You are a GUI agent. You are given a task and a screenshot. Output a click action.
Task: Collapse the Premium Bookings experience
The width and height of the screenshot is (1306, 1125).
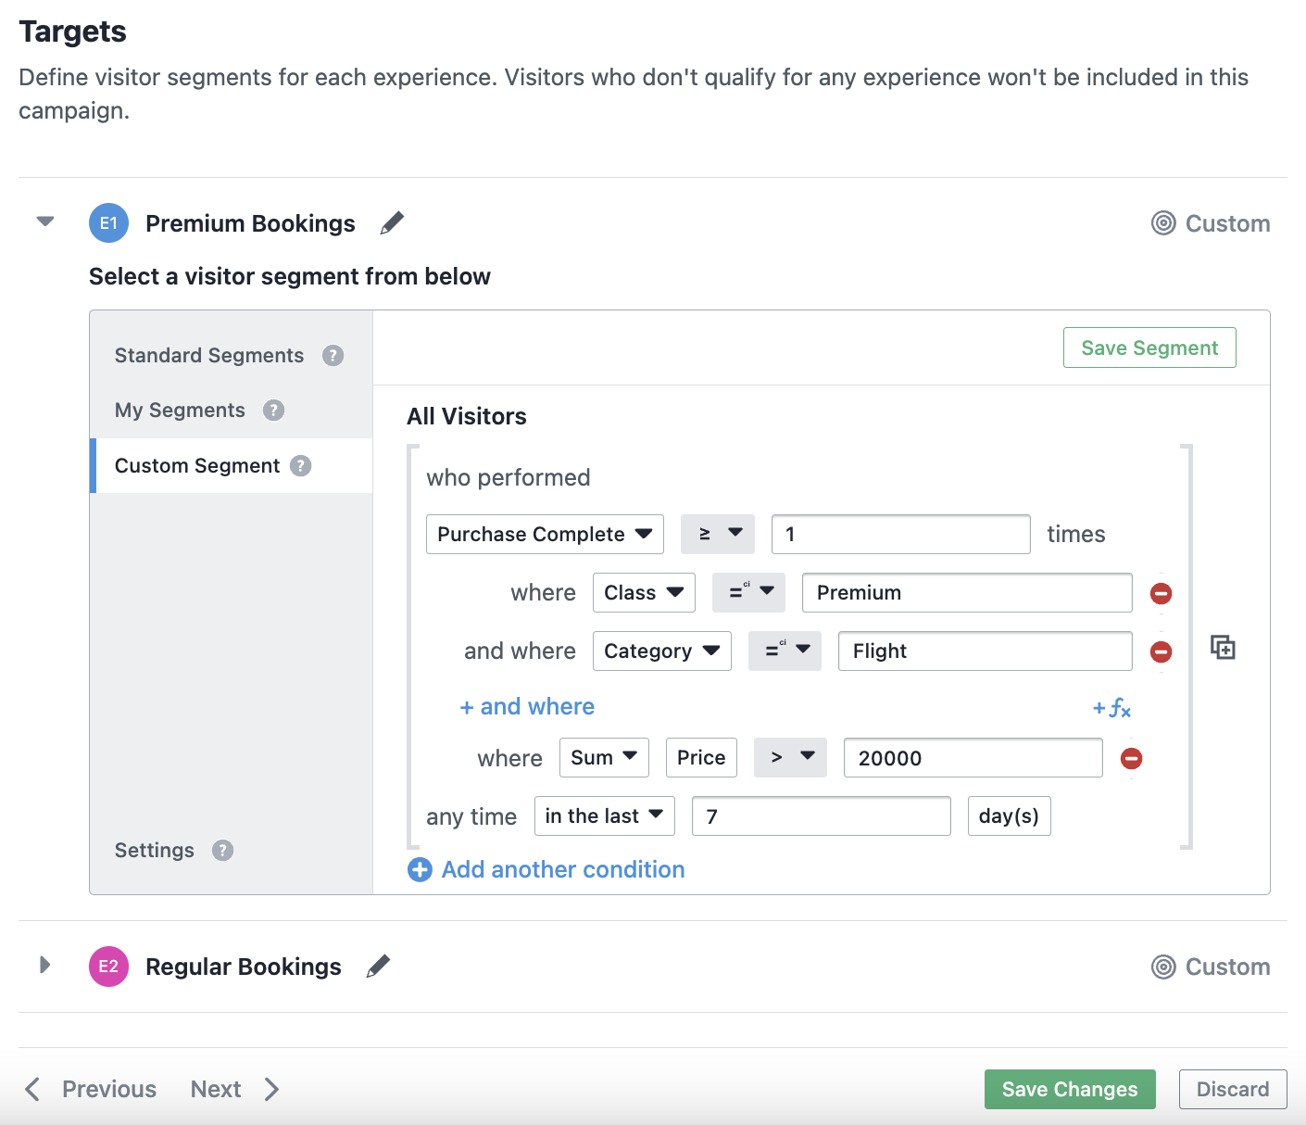(45, 221)
